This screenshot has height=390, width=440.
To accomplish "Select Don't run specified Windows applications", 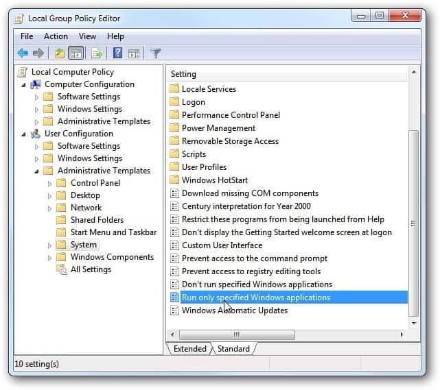I will click(x=257, y=284).
